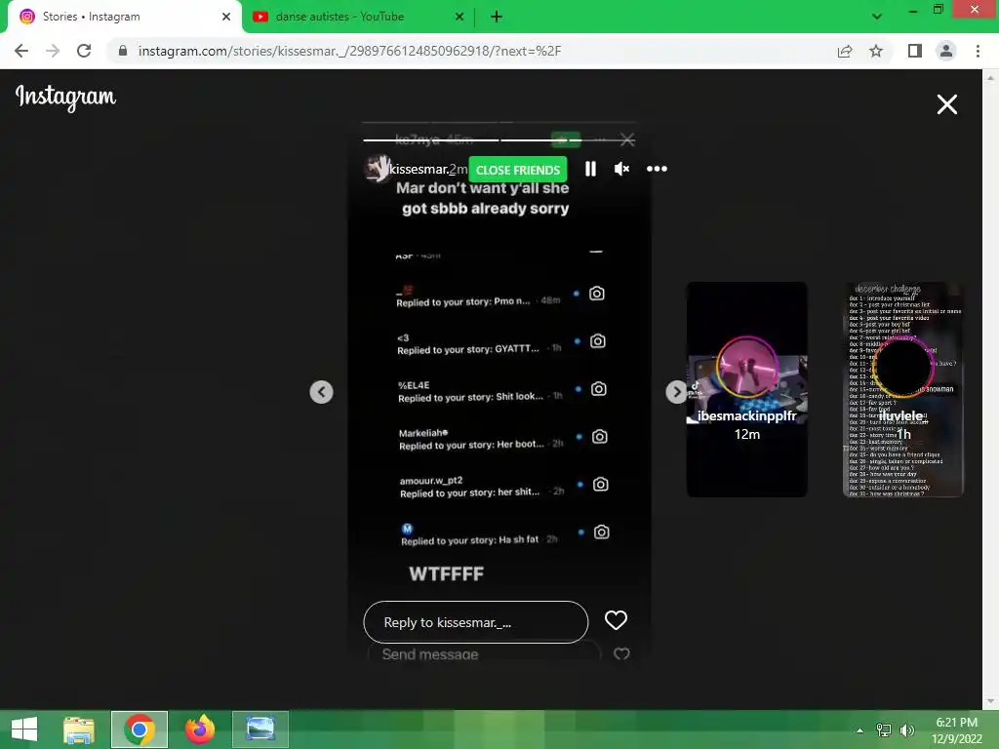Viewport: 999px width, 749px height.
Task: View site information lock icon
Action: tap(123, 51)
